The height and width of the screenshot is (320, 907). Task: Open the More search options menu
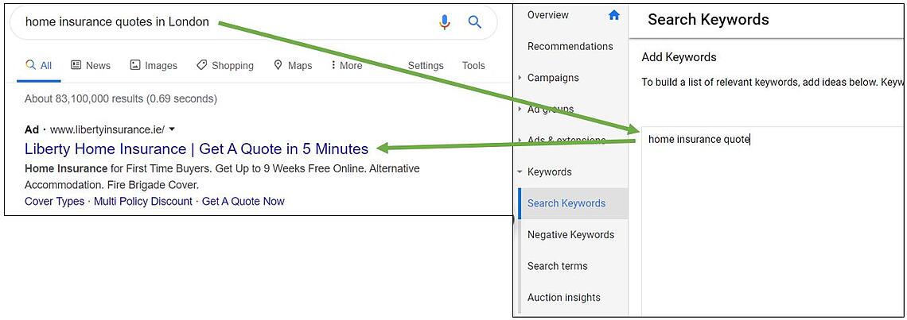346,65
